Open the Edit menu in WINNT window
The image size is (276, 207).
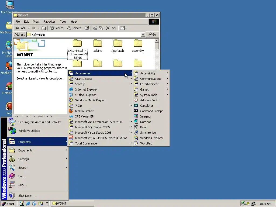pos(26,22)
